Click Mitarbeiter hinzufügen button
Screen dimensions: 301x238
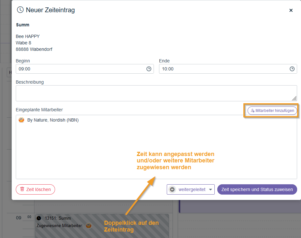point(272,110)
